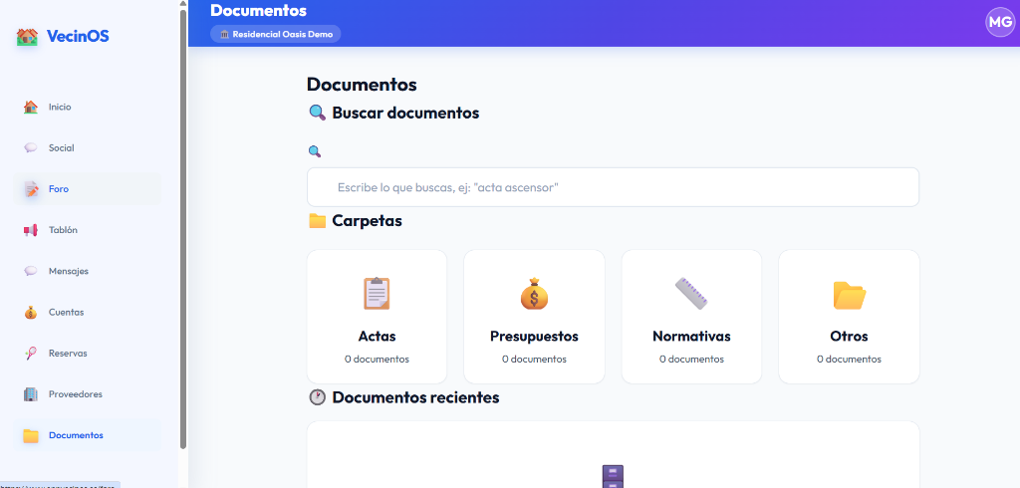
Task: Click the VecinOS brand name
Action: 78,37
